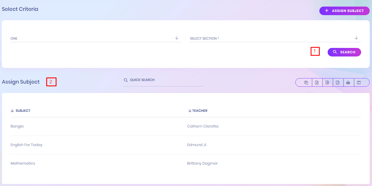This screenshot has width=372, height=186.
Task: Export table using the PDF icon
Action: (338, 83)
